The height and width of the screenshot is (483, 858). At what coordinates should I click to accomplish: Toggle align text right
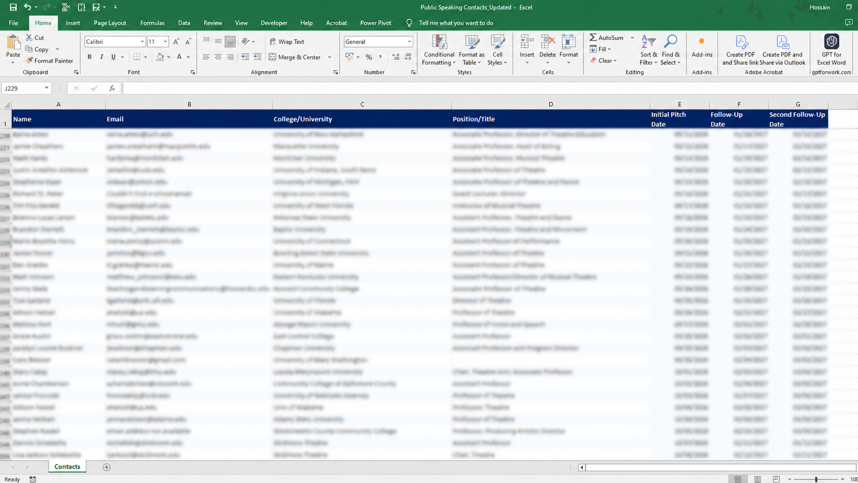coord(230,57)
